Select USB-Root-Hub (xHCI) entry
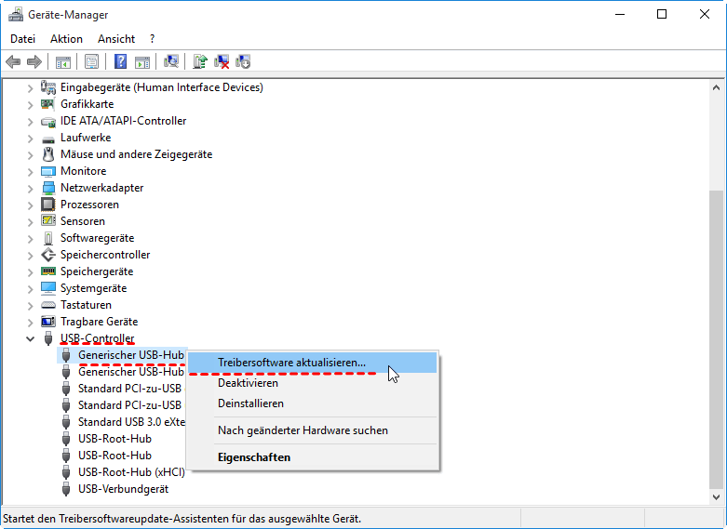This screenshot has width=727, height=529. pos(131,472)
